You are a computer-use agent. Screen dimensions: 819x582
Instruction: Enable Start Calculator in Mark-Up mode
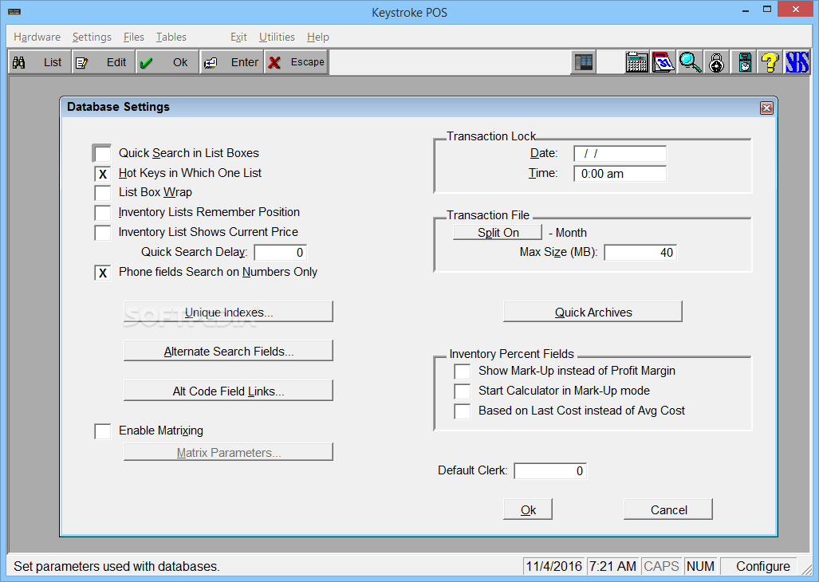[463, 391]
